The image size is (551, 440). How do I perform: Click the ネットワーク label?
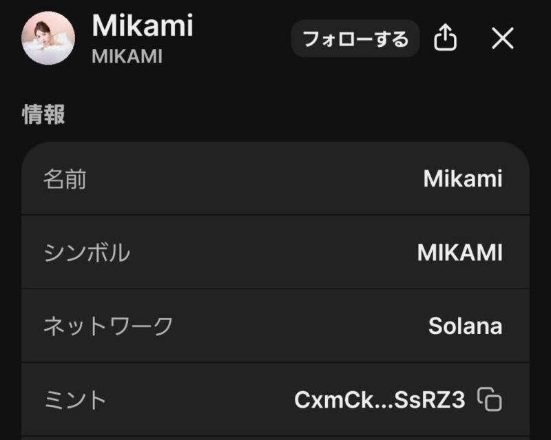tap(108, 326)
